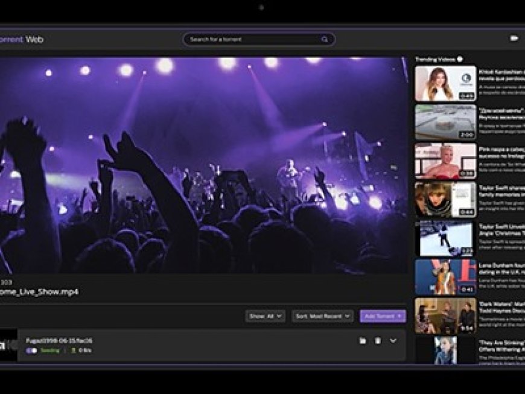Click the info icon beside Trending Videos
This screenshot has width=525, height=394.
coord(459,59)
